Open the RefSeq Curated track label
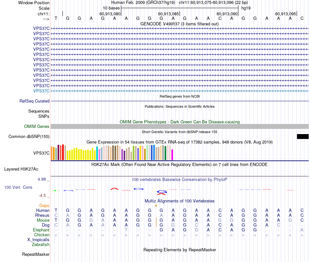309x262 pixels. click(34, 101)
